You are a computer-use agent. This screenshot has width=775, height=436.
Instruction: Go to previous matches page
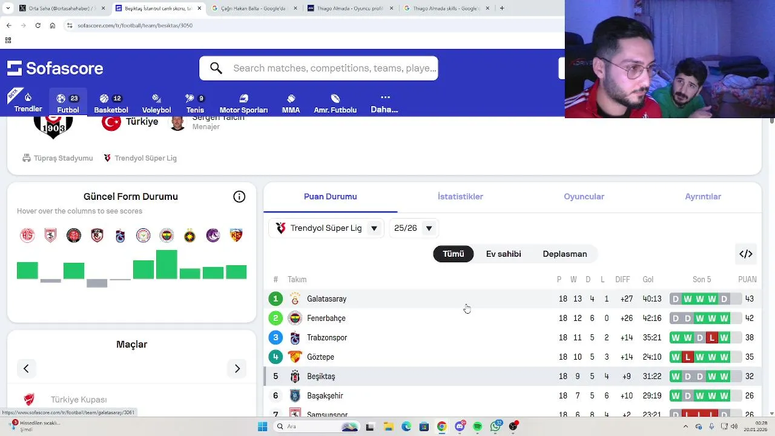tap(26, 368)
